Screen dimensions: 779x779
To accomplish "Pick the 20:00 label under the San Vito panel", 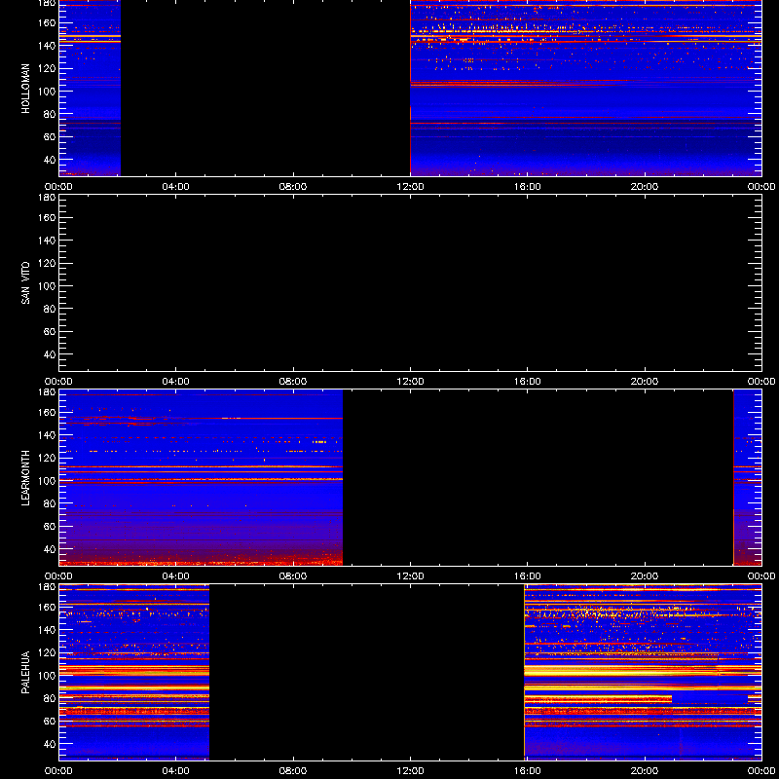I will (645, 382).
